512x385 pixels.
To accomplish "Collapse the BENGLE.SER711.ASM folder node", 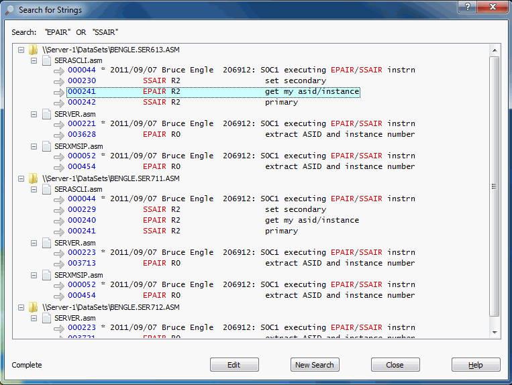I will pos(21,179).
